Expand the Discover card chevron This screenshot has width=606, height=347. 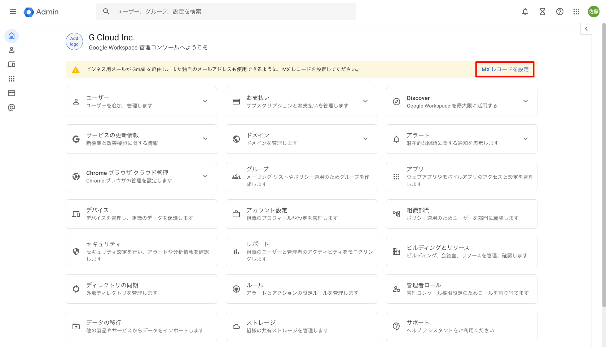pyautogui.click(x=526, y=101)
